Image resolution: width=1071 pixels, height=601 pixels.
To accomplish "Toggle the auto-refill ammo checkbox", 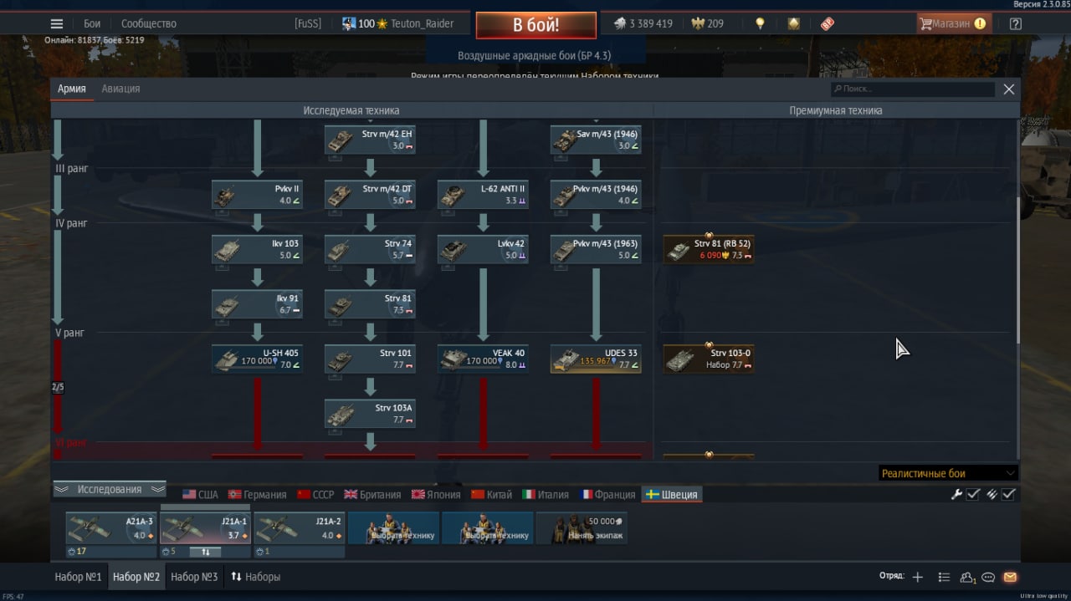I will tap(1008, 494).
